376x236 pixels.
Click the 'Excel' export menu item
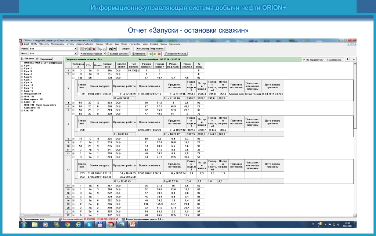click(26, 44)
